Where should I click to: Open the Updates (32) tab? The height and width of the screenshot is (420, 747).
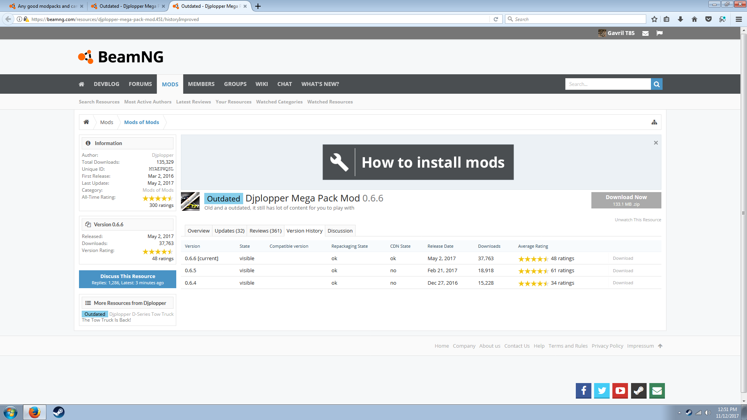coord(230,231)
